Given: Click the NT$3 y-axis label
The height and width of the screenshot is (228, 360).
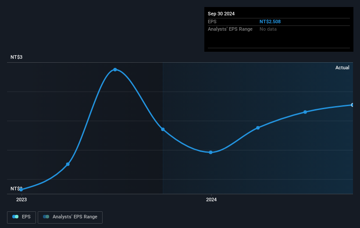Looking at the screenshot, I should pyautogui.click(x=16, y=57).
